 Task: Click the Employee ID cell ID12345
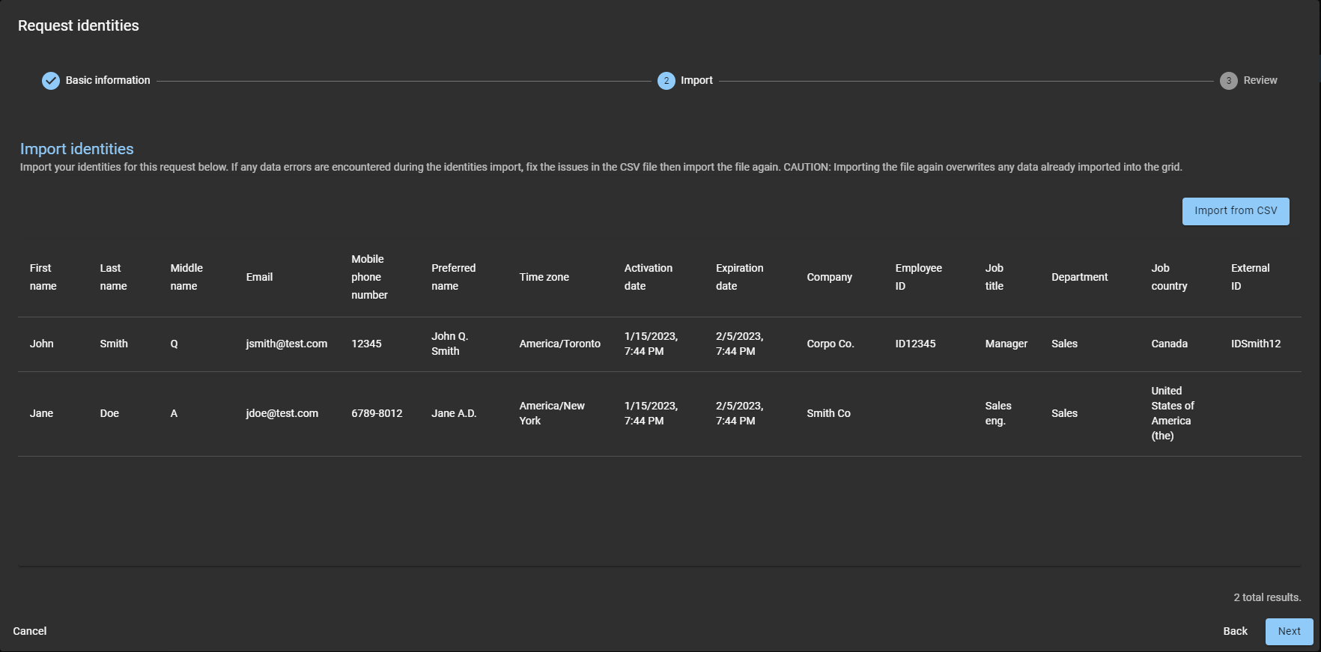pyautogui.click(x=915, y=344)
